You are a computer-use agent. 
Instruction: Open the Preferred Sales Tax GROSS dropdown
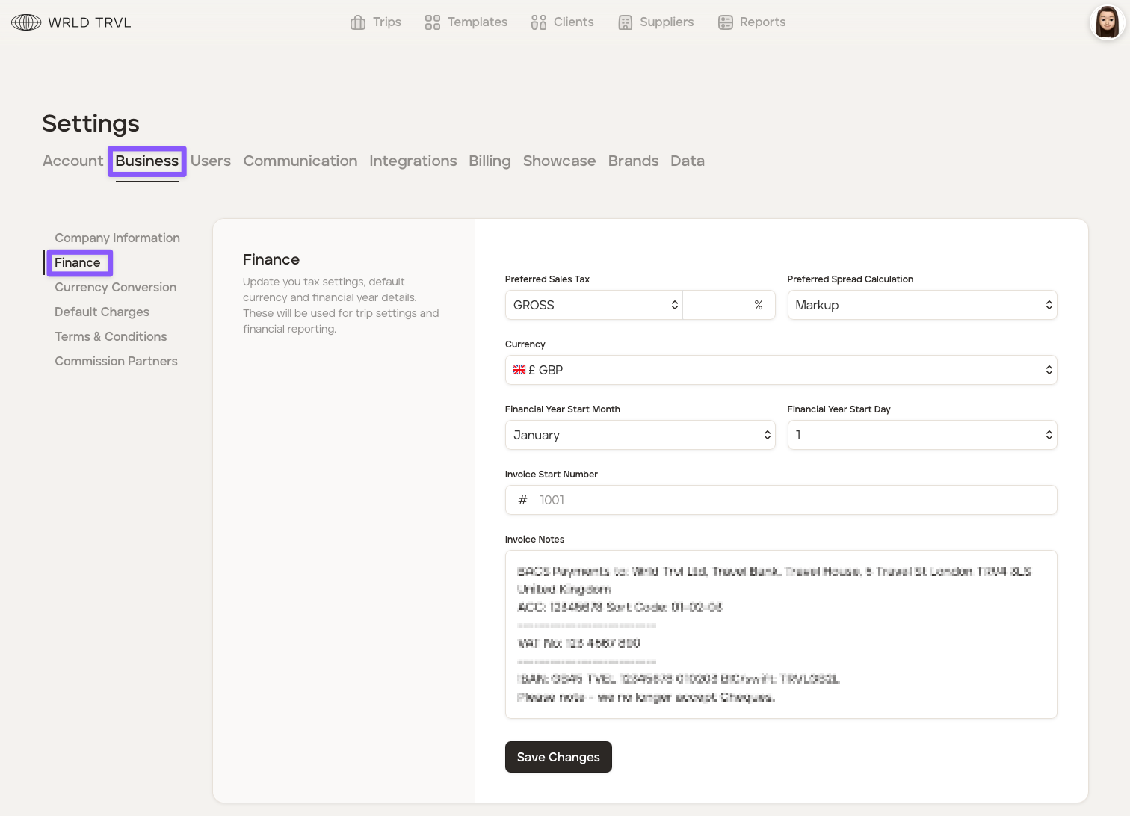tap(595, 305)
